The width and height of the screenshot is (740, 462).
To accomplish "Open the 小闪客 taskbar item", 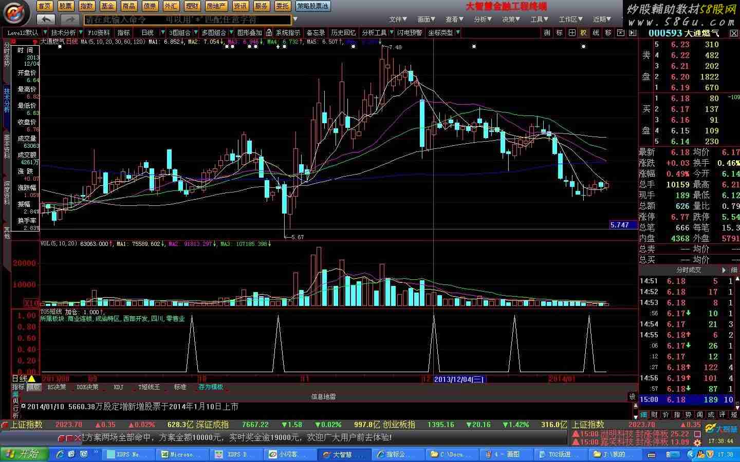I will click(291, 454).
